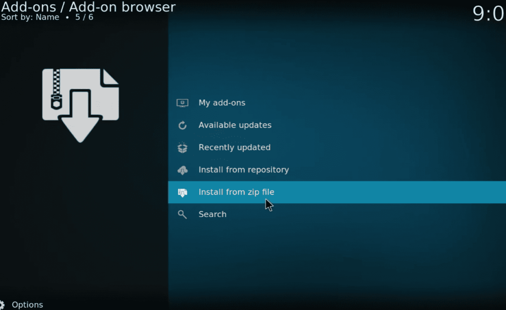Click the clock display

tap(489, 14)
